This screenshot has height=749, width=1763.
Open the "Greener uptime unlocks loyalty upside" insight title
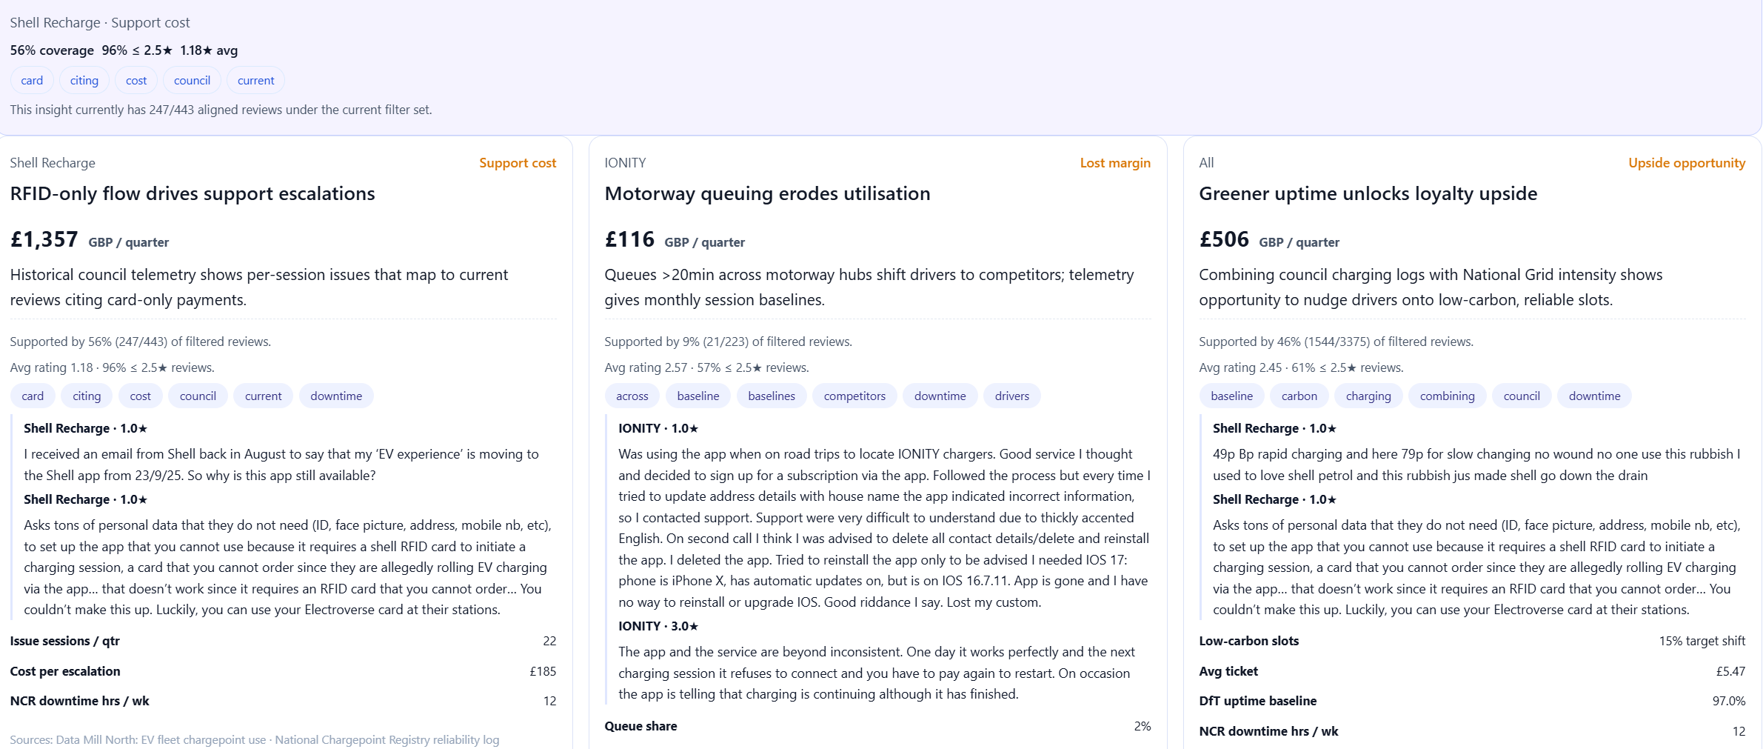click(1368, 194)
